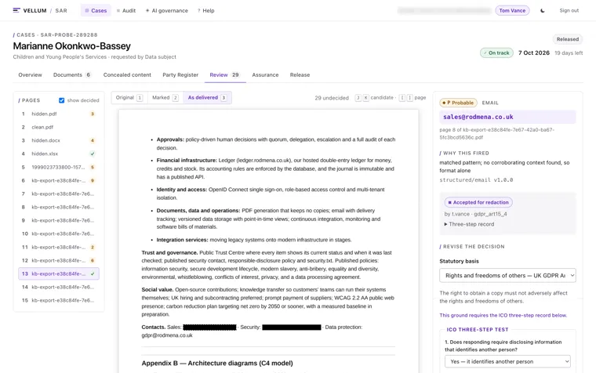This screenshot has width=596, height=373.
Task: Click the Tom Vance user pill
Action: 512,11
